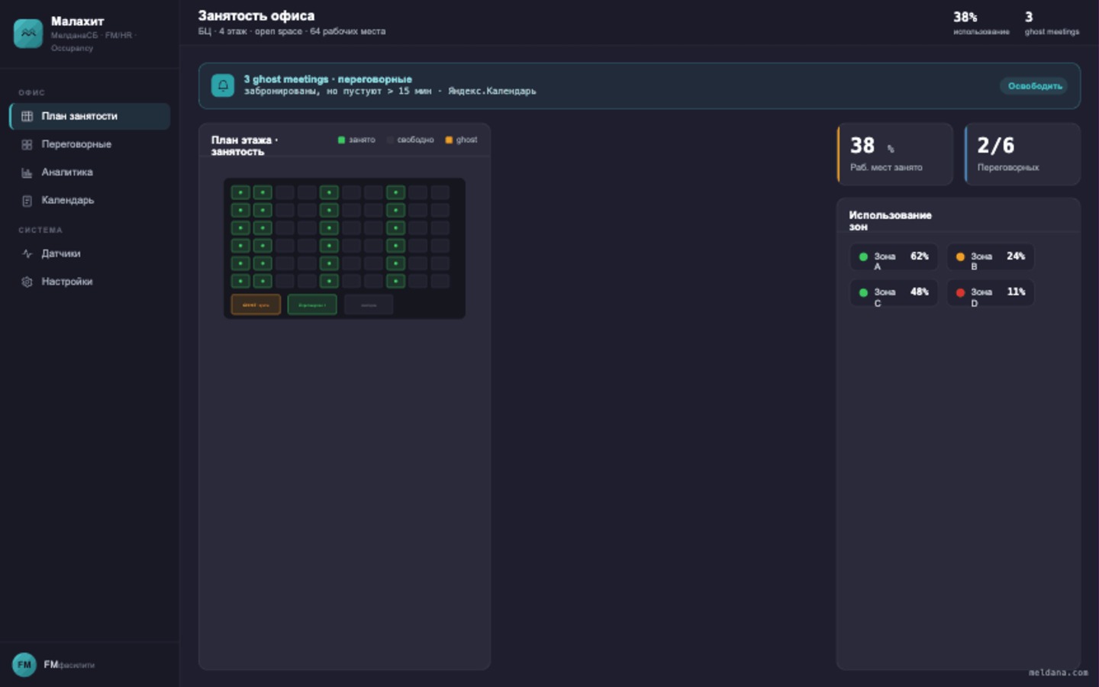Click the 38% Раб. мест занято card
Viewport: 1099px width, 687px height.
click(x=895, y=154)
